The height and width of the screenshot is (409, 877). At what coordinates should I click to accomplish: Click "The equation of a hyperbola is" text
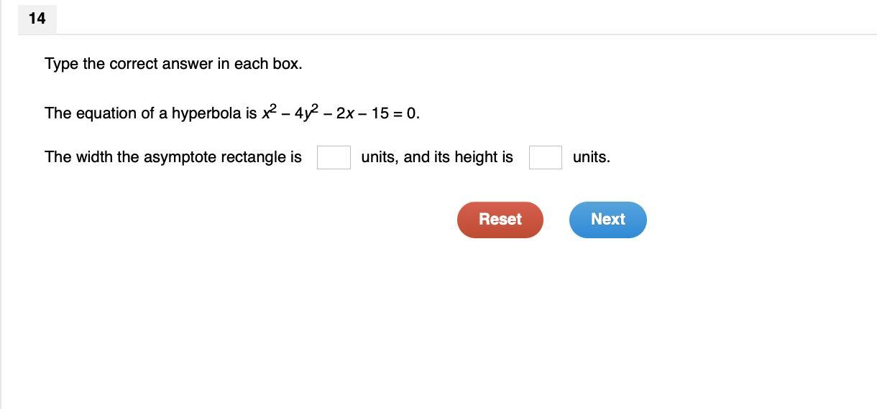[150, 113]
